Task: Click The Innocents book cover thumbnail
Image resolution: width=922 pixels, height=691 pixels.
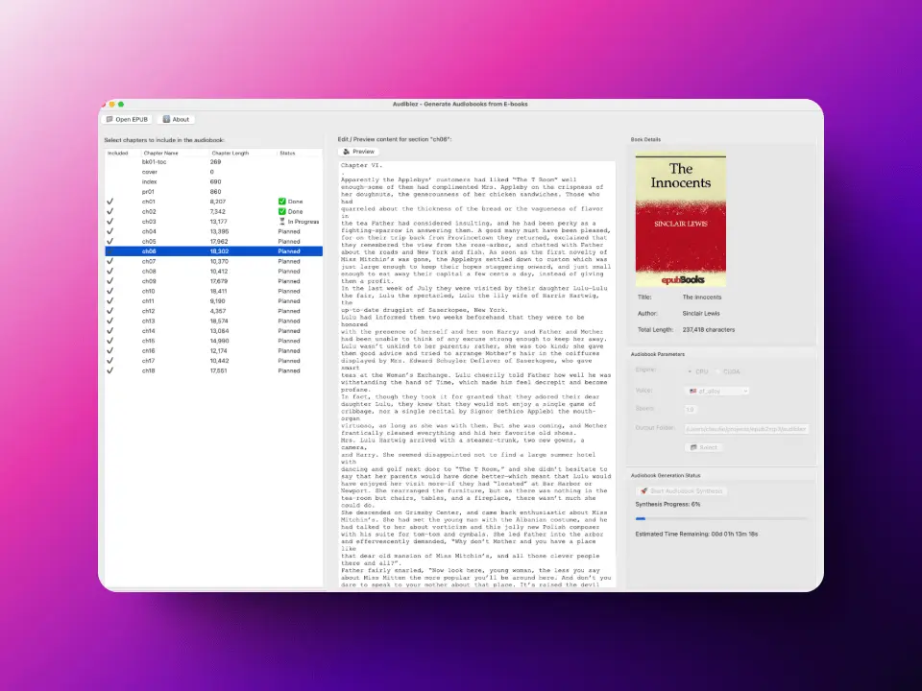Action: [x=681, y=221]
